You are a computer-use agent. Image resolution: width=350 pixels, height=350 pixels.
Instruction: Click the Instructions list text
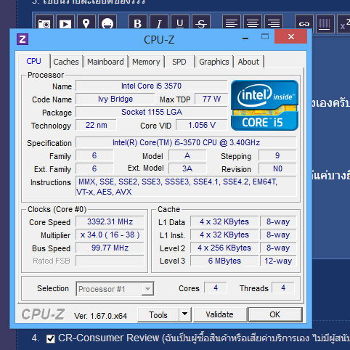click(x=186, y=187)
